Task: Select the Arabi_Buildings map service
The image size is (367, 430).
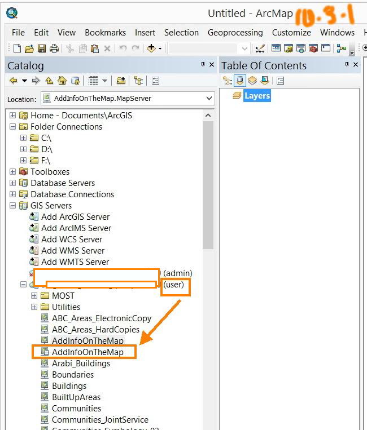Action: 81,363
